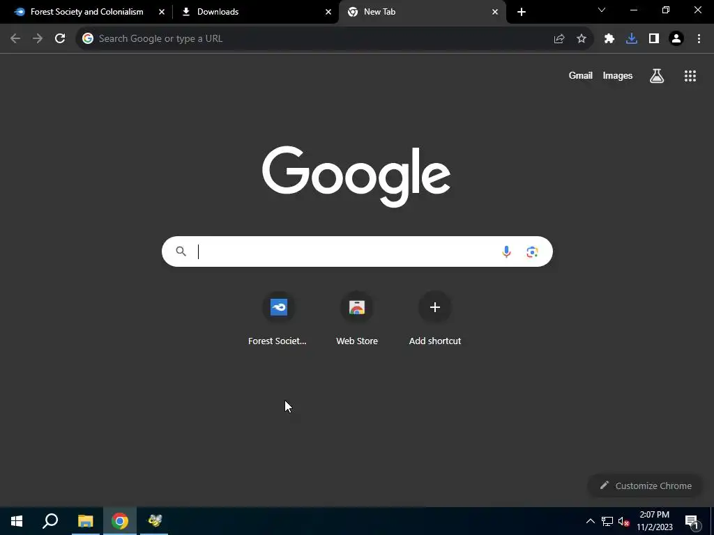The width and height of the screenshot is (714, 535).
Task: Open Search Labs flask icon
Action: [x=657, y=76]
